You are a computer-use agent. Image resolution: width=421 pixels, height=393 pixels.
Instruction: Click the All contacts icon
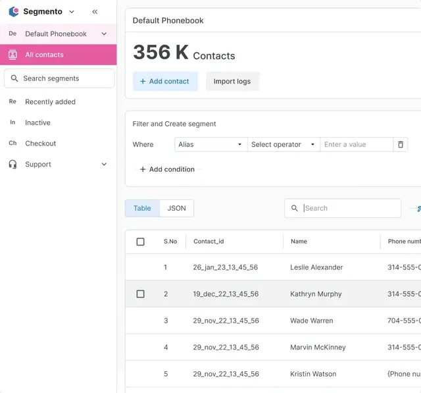[x=12, y=55]
